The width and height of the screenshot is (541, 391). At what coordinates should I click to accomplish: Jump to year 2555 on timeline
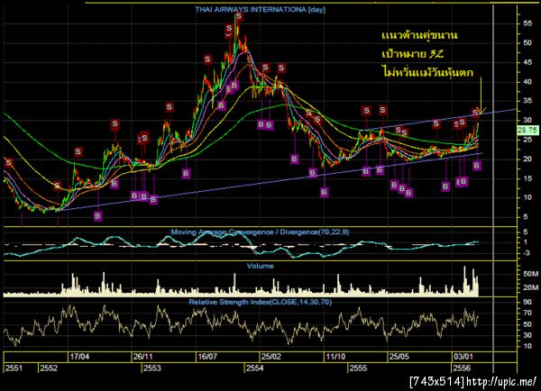(359, 368)
